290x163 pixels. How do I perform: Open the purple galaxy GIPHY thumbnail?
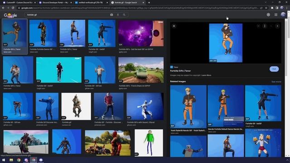(141, 33)
